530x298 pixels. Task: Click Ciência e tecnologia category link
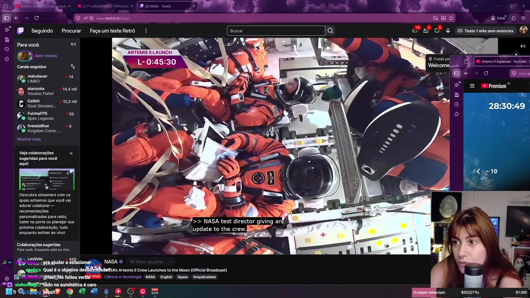pyautogui.click(x=123, y=277)
